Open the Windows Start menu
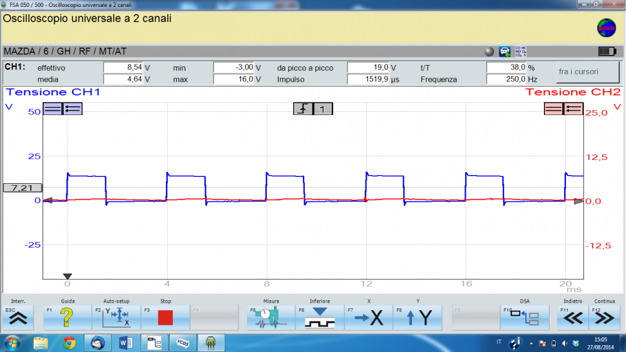This screenshot has width=626, height=352. click(x=13, y=343)
